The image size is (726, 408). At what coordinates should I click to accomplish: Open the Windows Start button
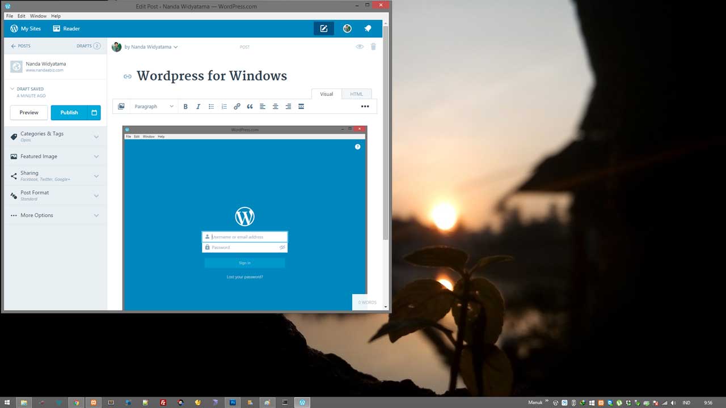tap(7, 402)
